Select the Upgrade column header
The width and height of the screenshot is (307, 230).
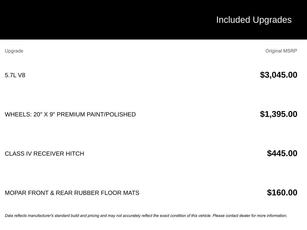14,51
